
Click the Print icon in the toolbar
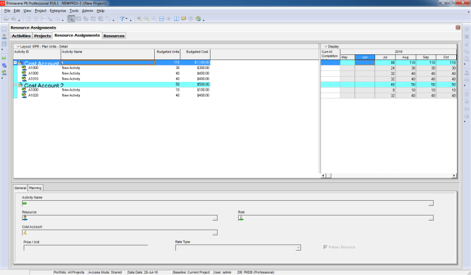[6, 19]
